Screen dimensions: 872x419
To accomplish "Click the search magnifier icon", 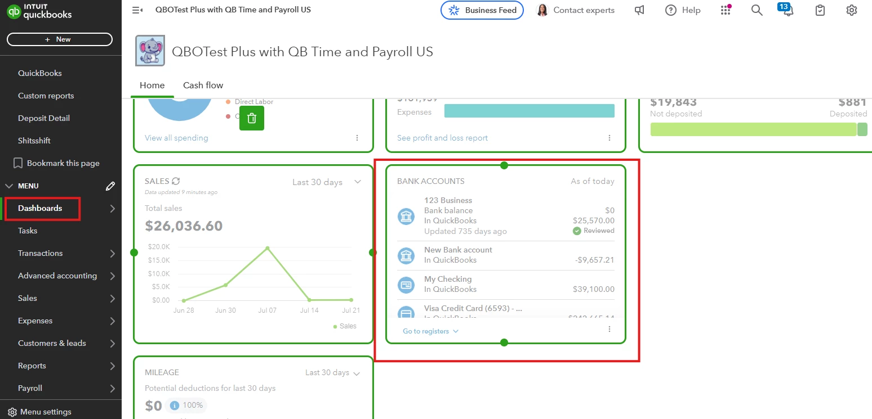I will tap(757, 10).
